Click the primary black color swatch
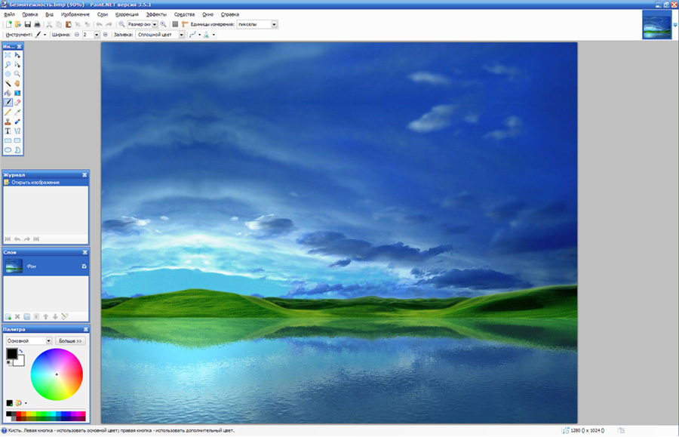This screenshot has height=437, width=679. tap(11, 353)
